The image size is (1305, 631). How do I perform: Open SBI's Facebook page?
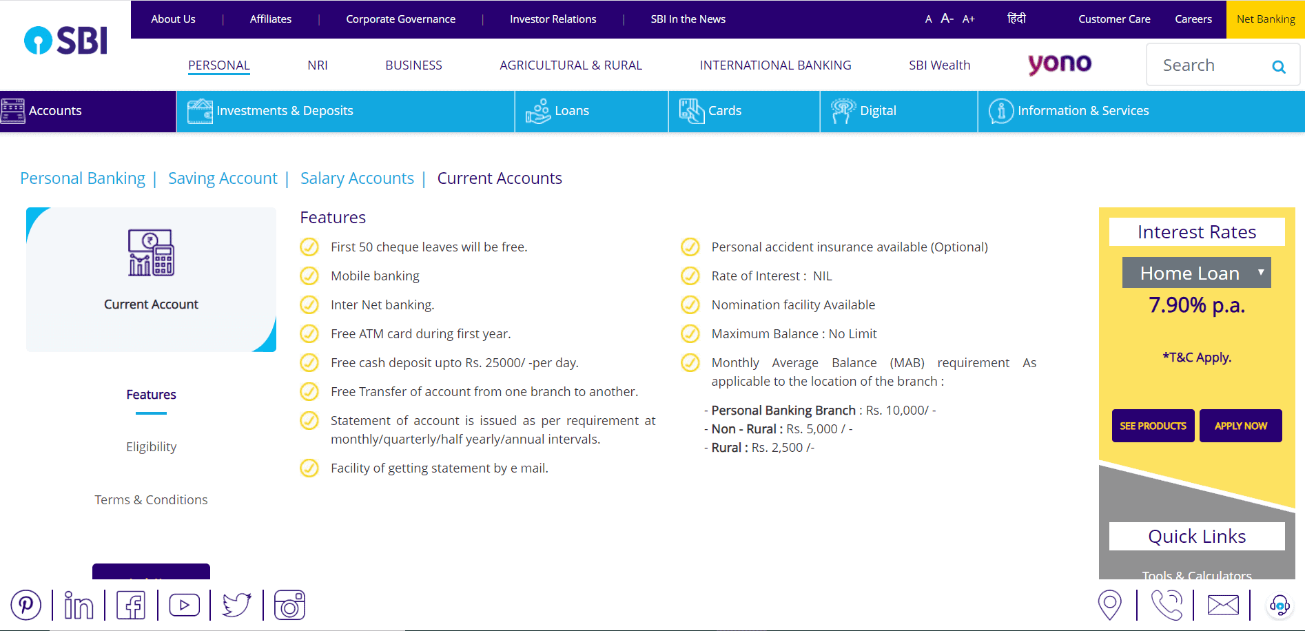pos(131,605)
